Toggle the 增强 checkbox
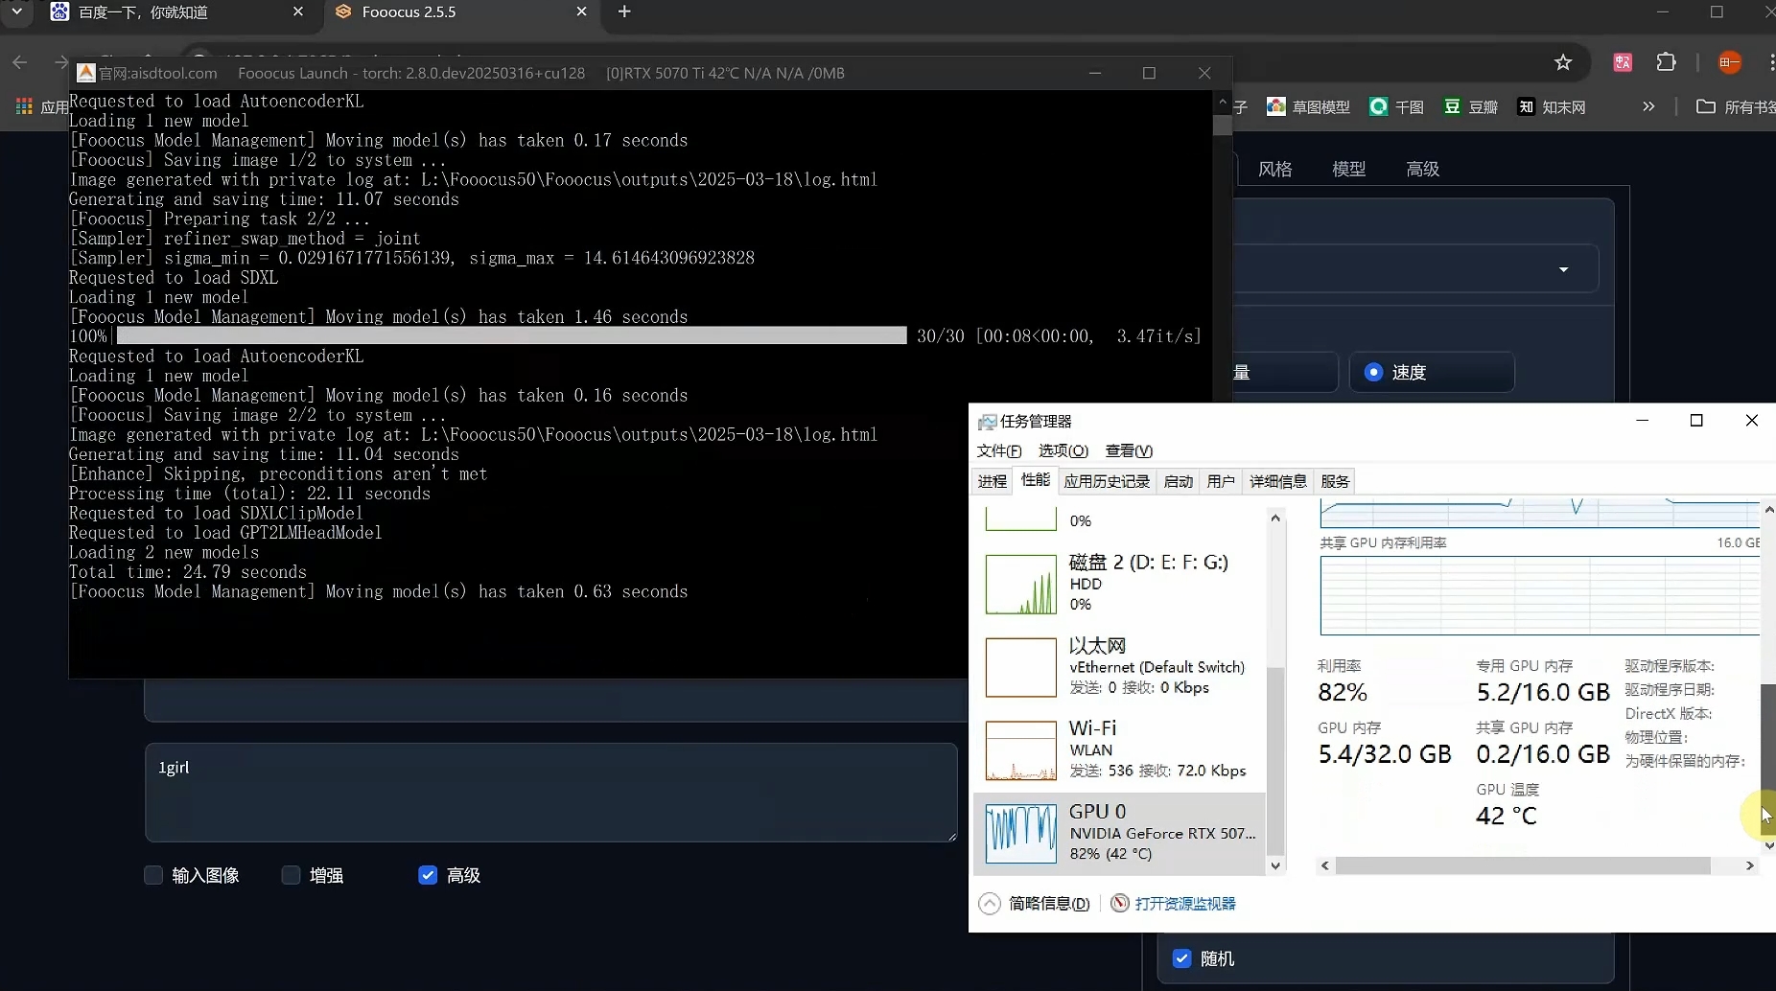The image size is (1776, 991). 291,875
